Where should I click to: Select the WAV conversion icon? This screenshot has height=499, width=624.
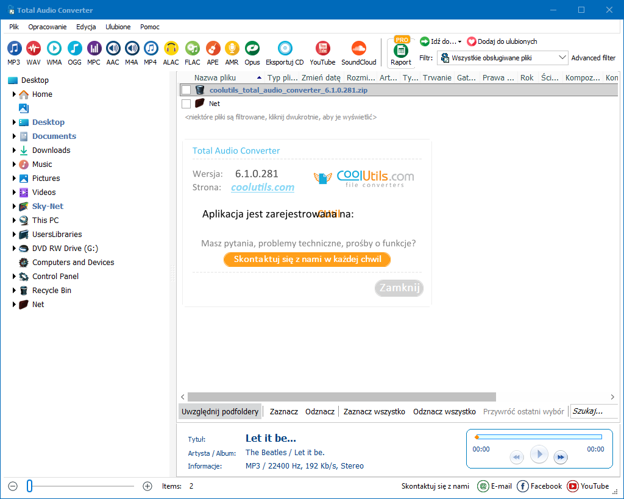pyautogui.click(x=34, y=49)
